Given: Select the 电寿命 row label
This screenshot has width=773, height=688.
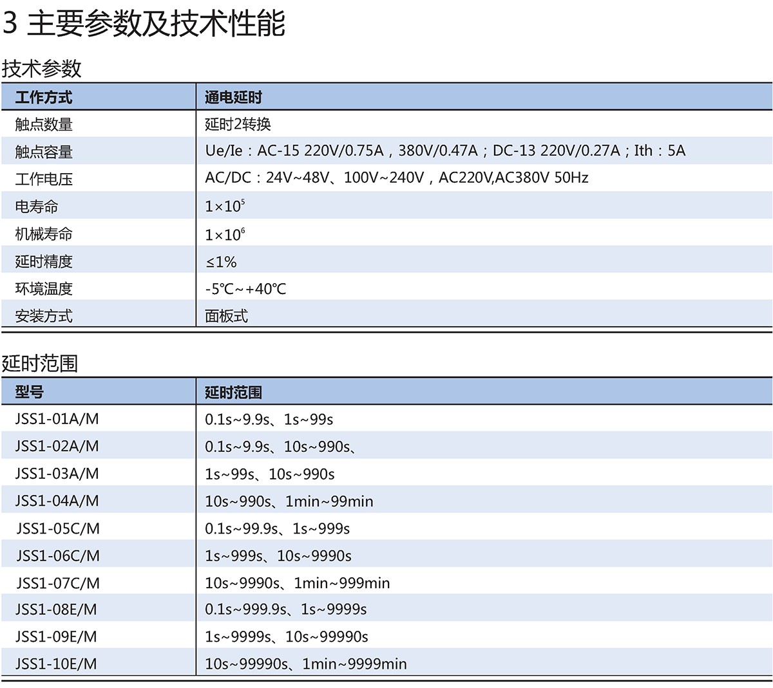Looking at the screenshot, I should coord(37,207).
